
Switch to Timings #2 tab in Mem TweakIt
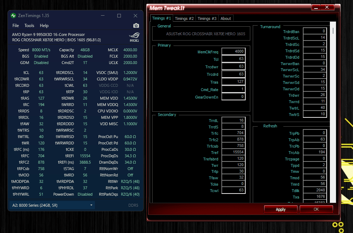point(184,18)
